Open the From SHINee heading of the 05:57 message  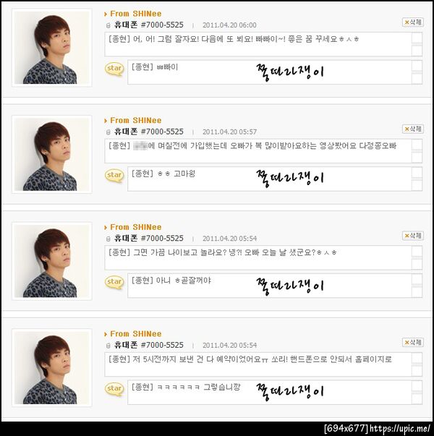pos(135,121)
